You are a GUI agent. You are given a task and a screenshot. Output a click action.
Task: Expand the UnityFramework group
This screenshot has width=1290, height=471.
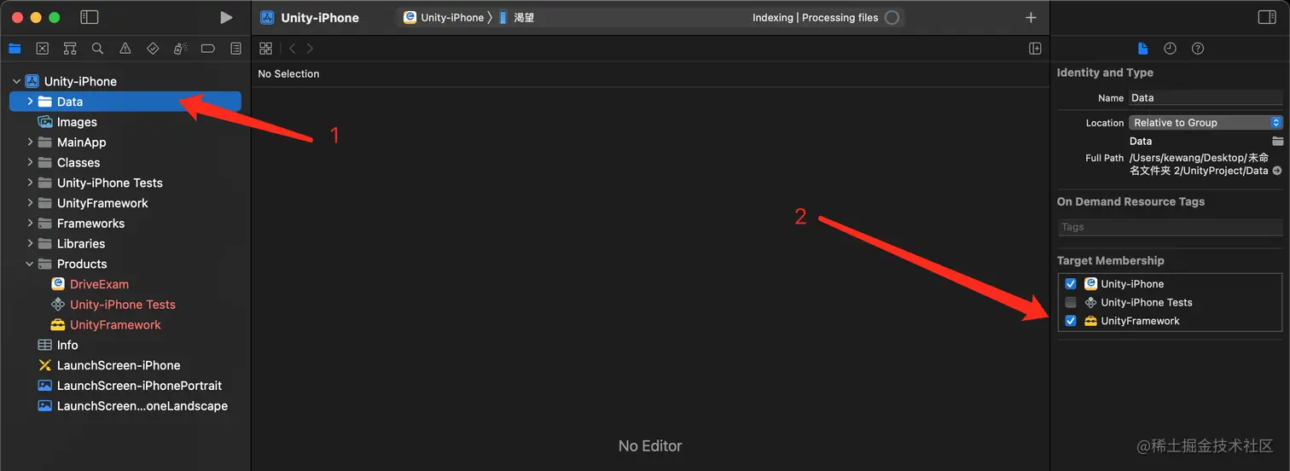[30, 203]
